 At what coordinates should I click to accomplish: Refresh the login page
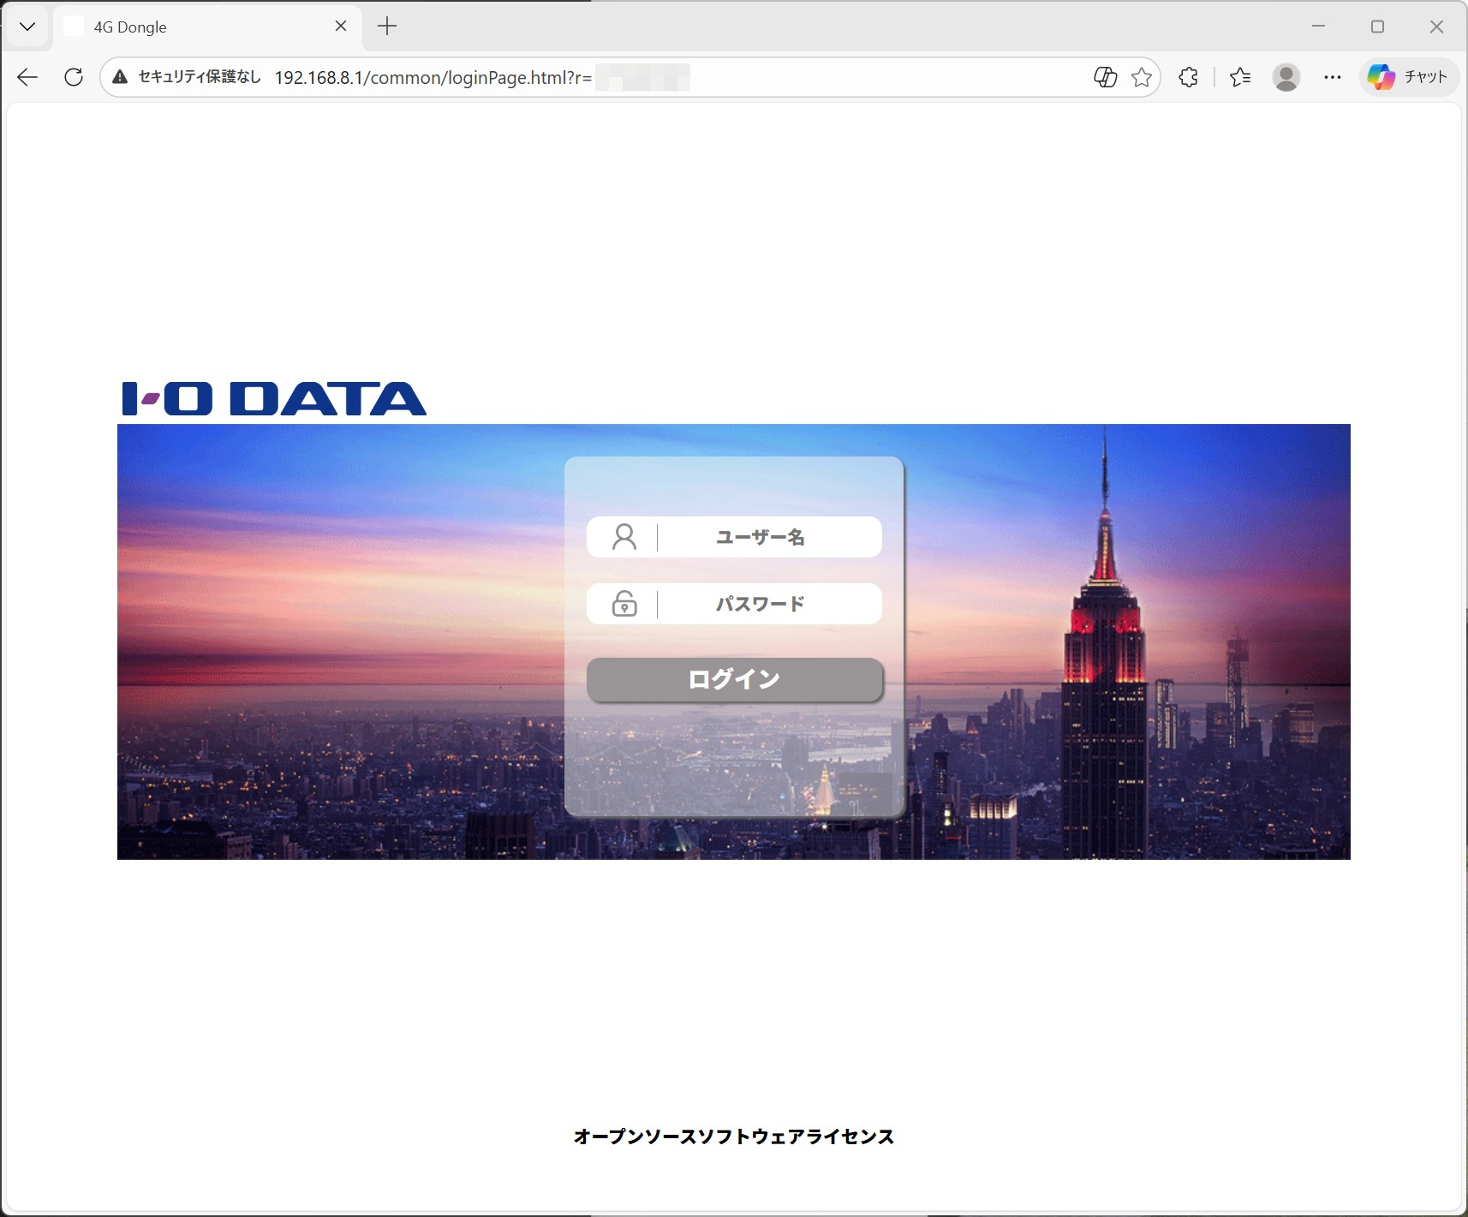(x=74, y=77)
